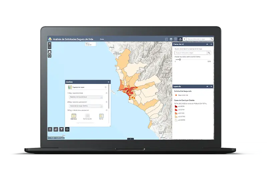Select the Borrar overlay method
This screenshot has width=267, height=176.
(101, 115)
